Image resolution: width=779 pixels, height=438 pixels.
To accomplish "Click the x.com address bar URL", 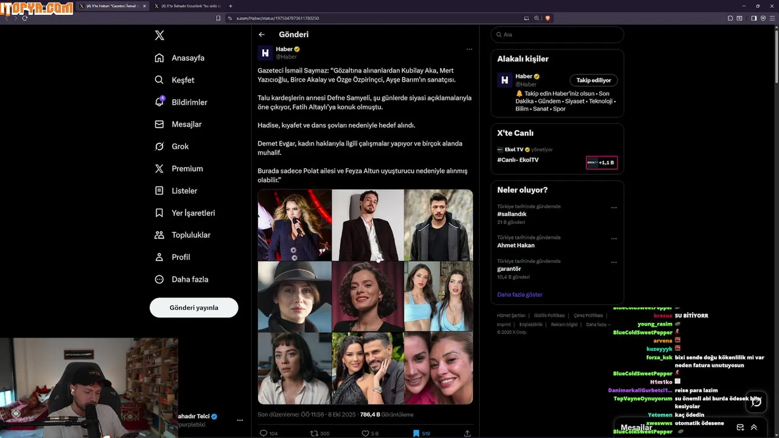I will [278, 18].
